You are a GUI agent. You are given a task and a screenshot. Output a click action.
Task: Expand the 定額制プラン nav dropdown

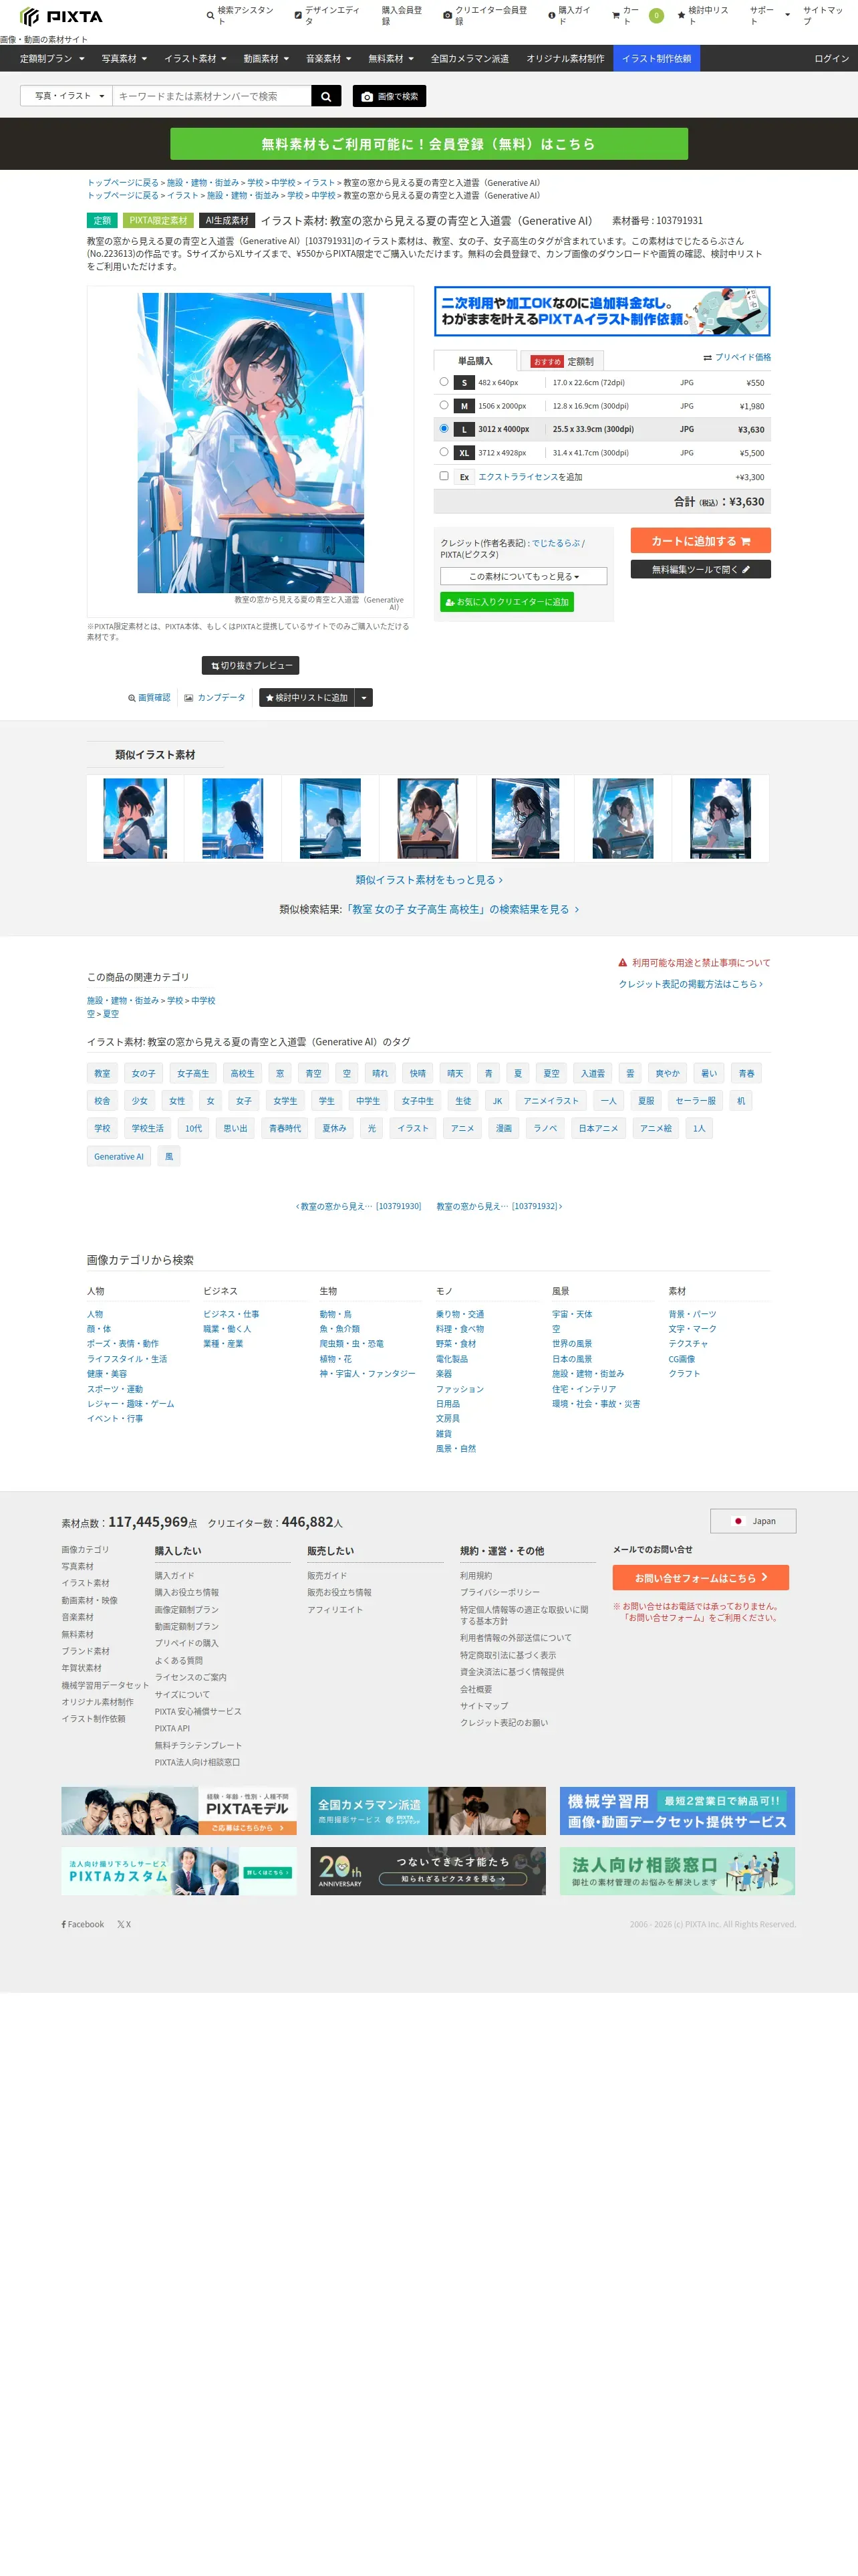pyautogui.click(x=52, y=59)
